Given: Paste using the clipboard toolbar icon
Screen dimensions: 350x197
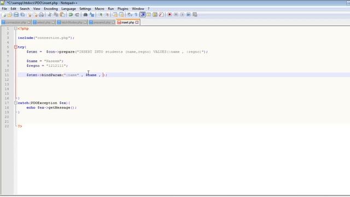Looking at the screenshot, I should coord(62,15).
